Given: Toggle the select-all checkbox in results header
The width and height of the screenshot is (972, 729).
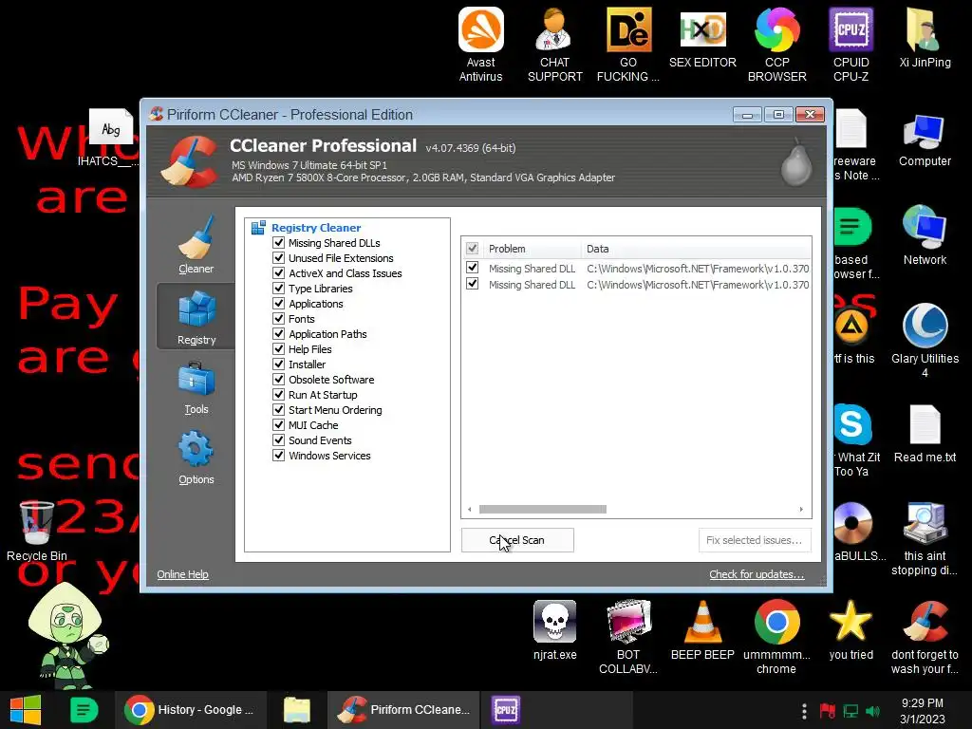Looking at the screenshot, I should (x=473, y=249).
